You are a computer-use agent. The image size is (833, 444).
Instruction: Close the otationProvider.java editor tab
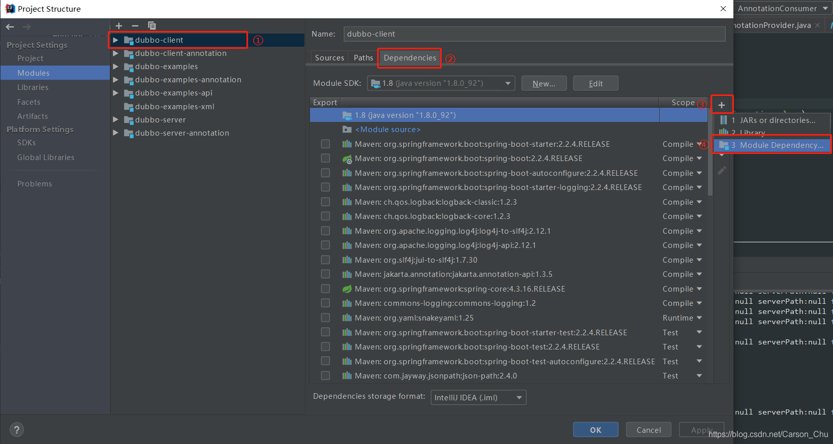[x=817, y=25]
